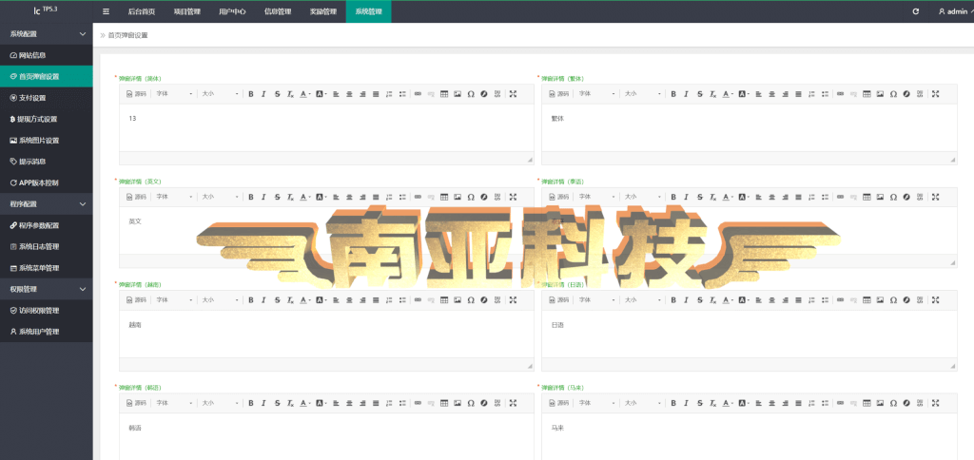Open 信息管理 top navigation tab

click(x=278, y=11)
